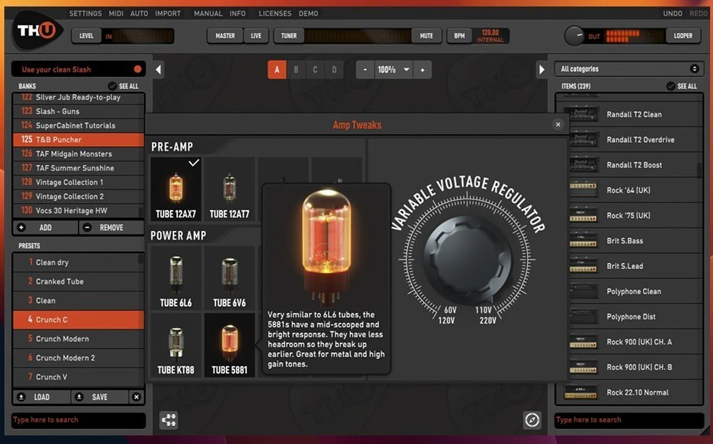This screenshot has width=713, height=444.
Task: Select the TUBE 12AT7 pre-amp tube
Action: click(229, 190)
